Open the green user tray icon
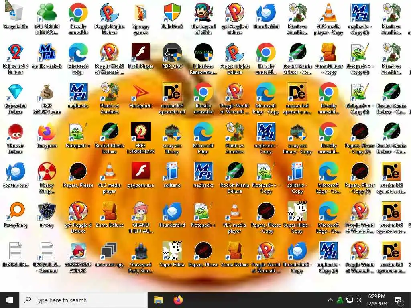The width and height of the screenshot is (411, 308). coord(340,300)
